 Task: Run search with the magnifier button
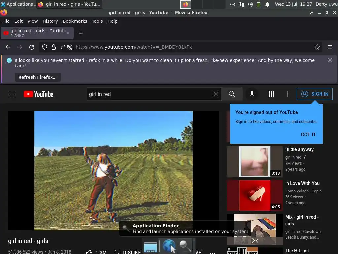[x=232, y=94]
